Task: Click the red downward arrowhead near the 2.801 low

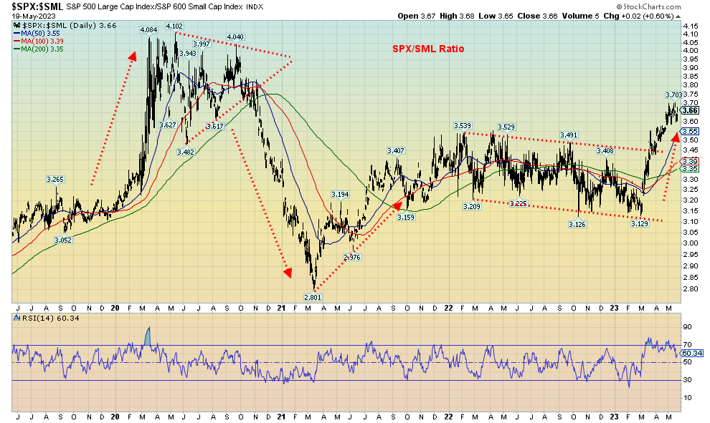Action: pos(288,272)
